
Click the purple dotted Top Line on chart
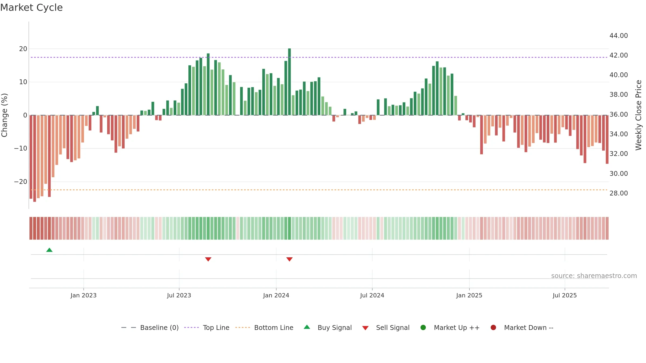pyautogui.click(x=319, y=57)
